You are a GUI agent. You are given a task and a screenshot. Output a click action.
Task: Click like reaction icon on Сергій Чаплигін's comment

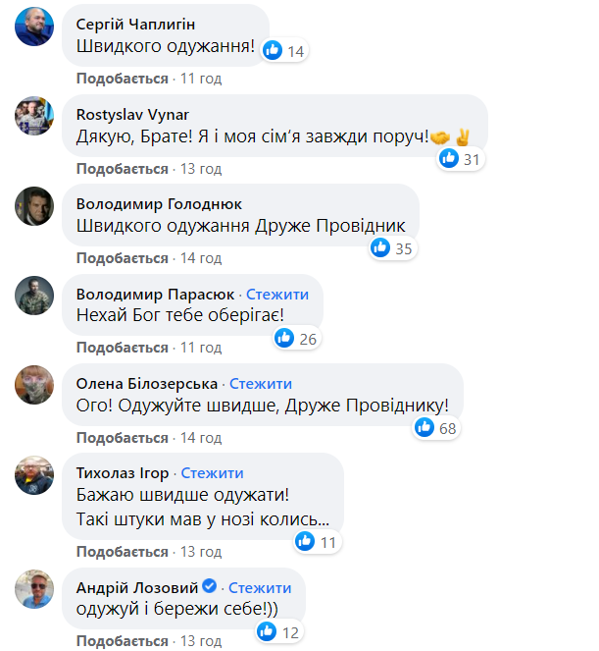(274, 51)
